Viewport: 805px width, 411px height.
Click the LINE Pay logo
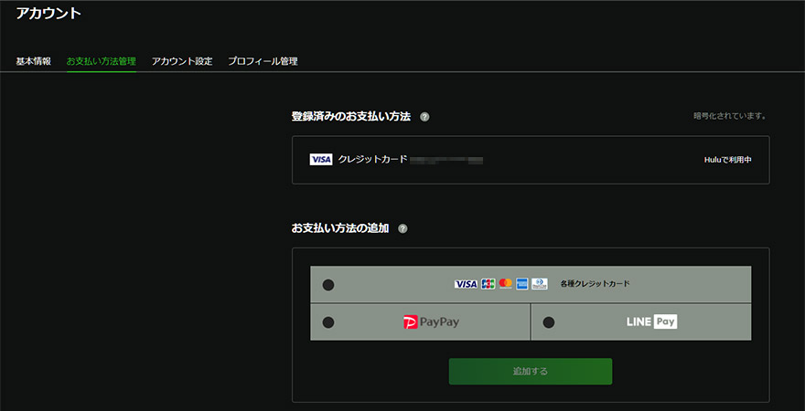651,321
